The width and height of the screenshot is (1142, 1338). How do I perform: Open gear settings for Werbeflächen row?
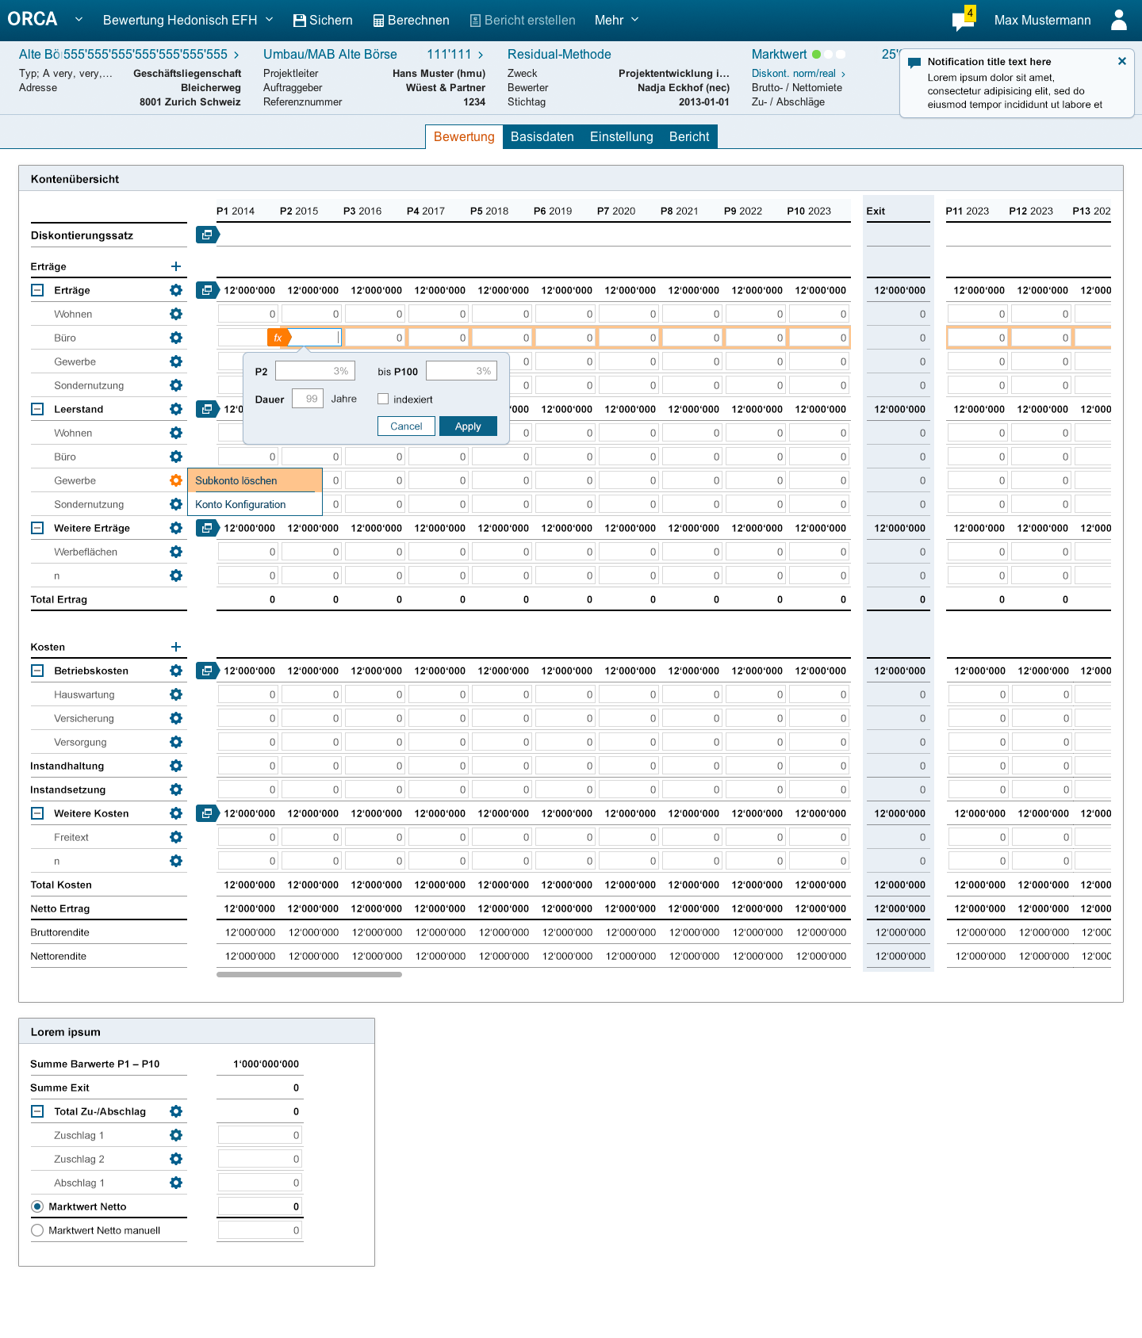point(176,552)
